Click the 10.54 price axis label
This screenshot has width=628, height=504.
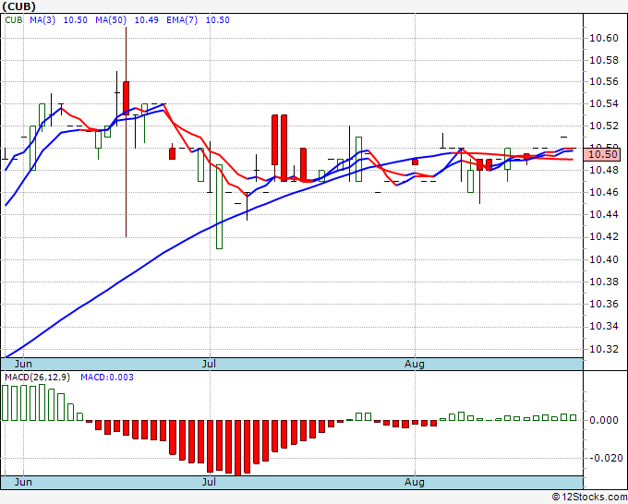[604, 104]
